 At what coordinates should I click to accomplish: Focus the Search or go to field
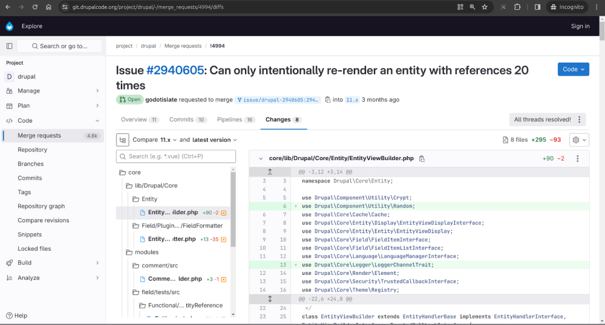pos(60,46)
